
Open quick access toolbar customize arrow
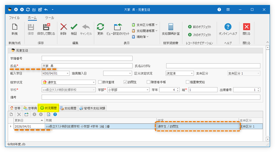tap(52, 10)
